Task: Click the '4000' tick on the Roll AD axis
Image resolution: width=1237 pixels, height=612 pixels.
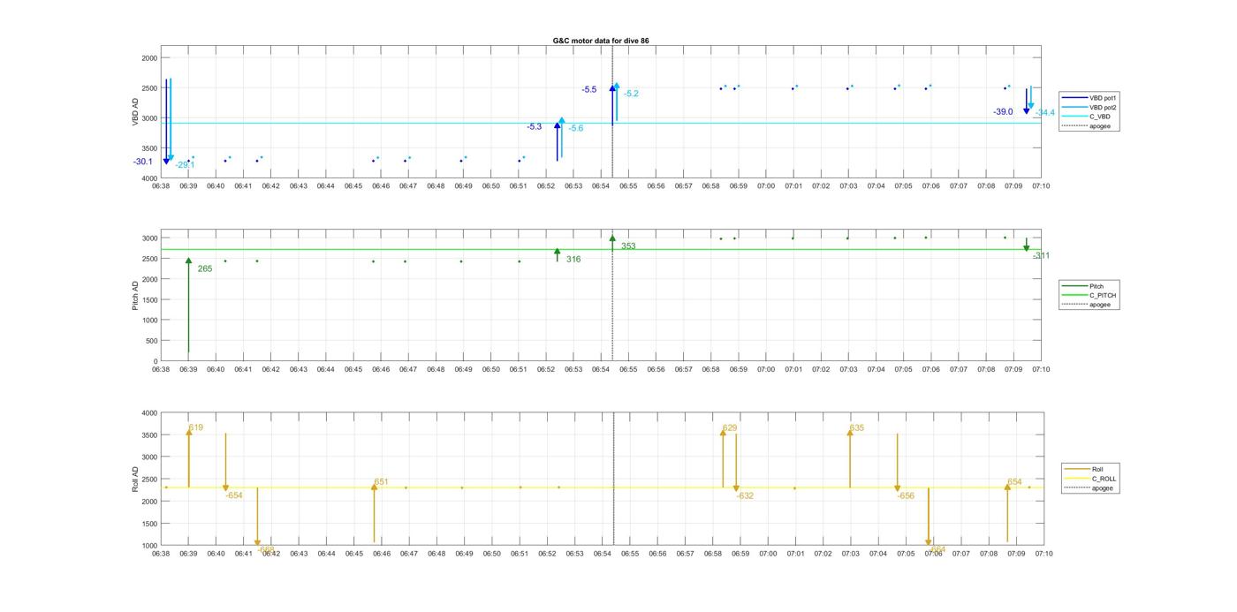Action: tap(149, 413)
